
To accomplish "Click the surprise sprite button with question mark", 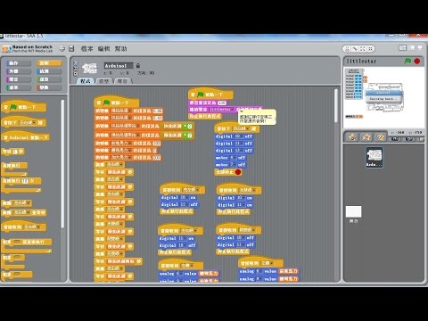I will coord(381,137).
